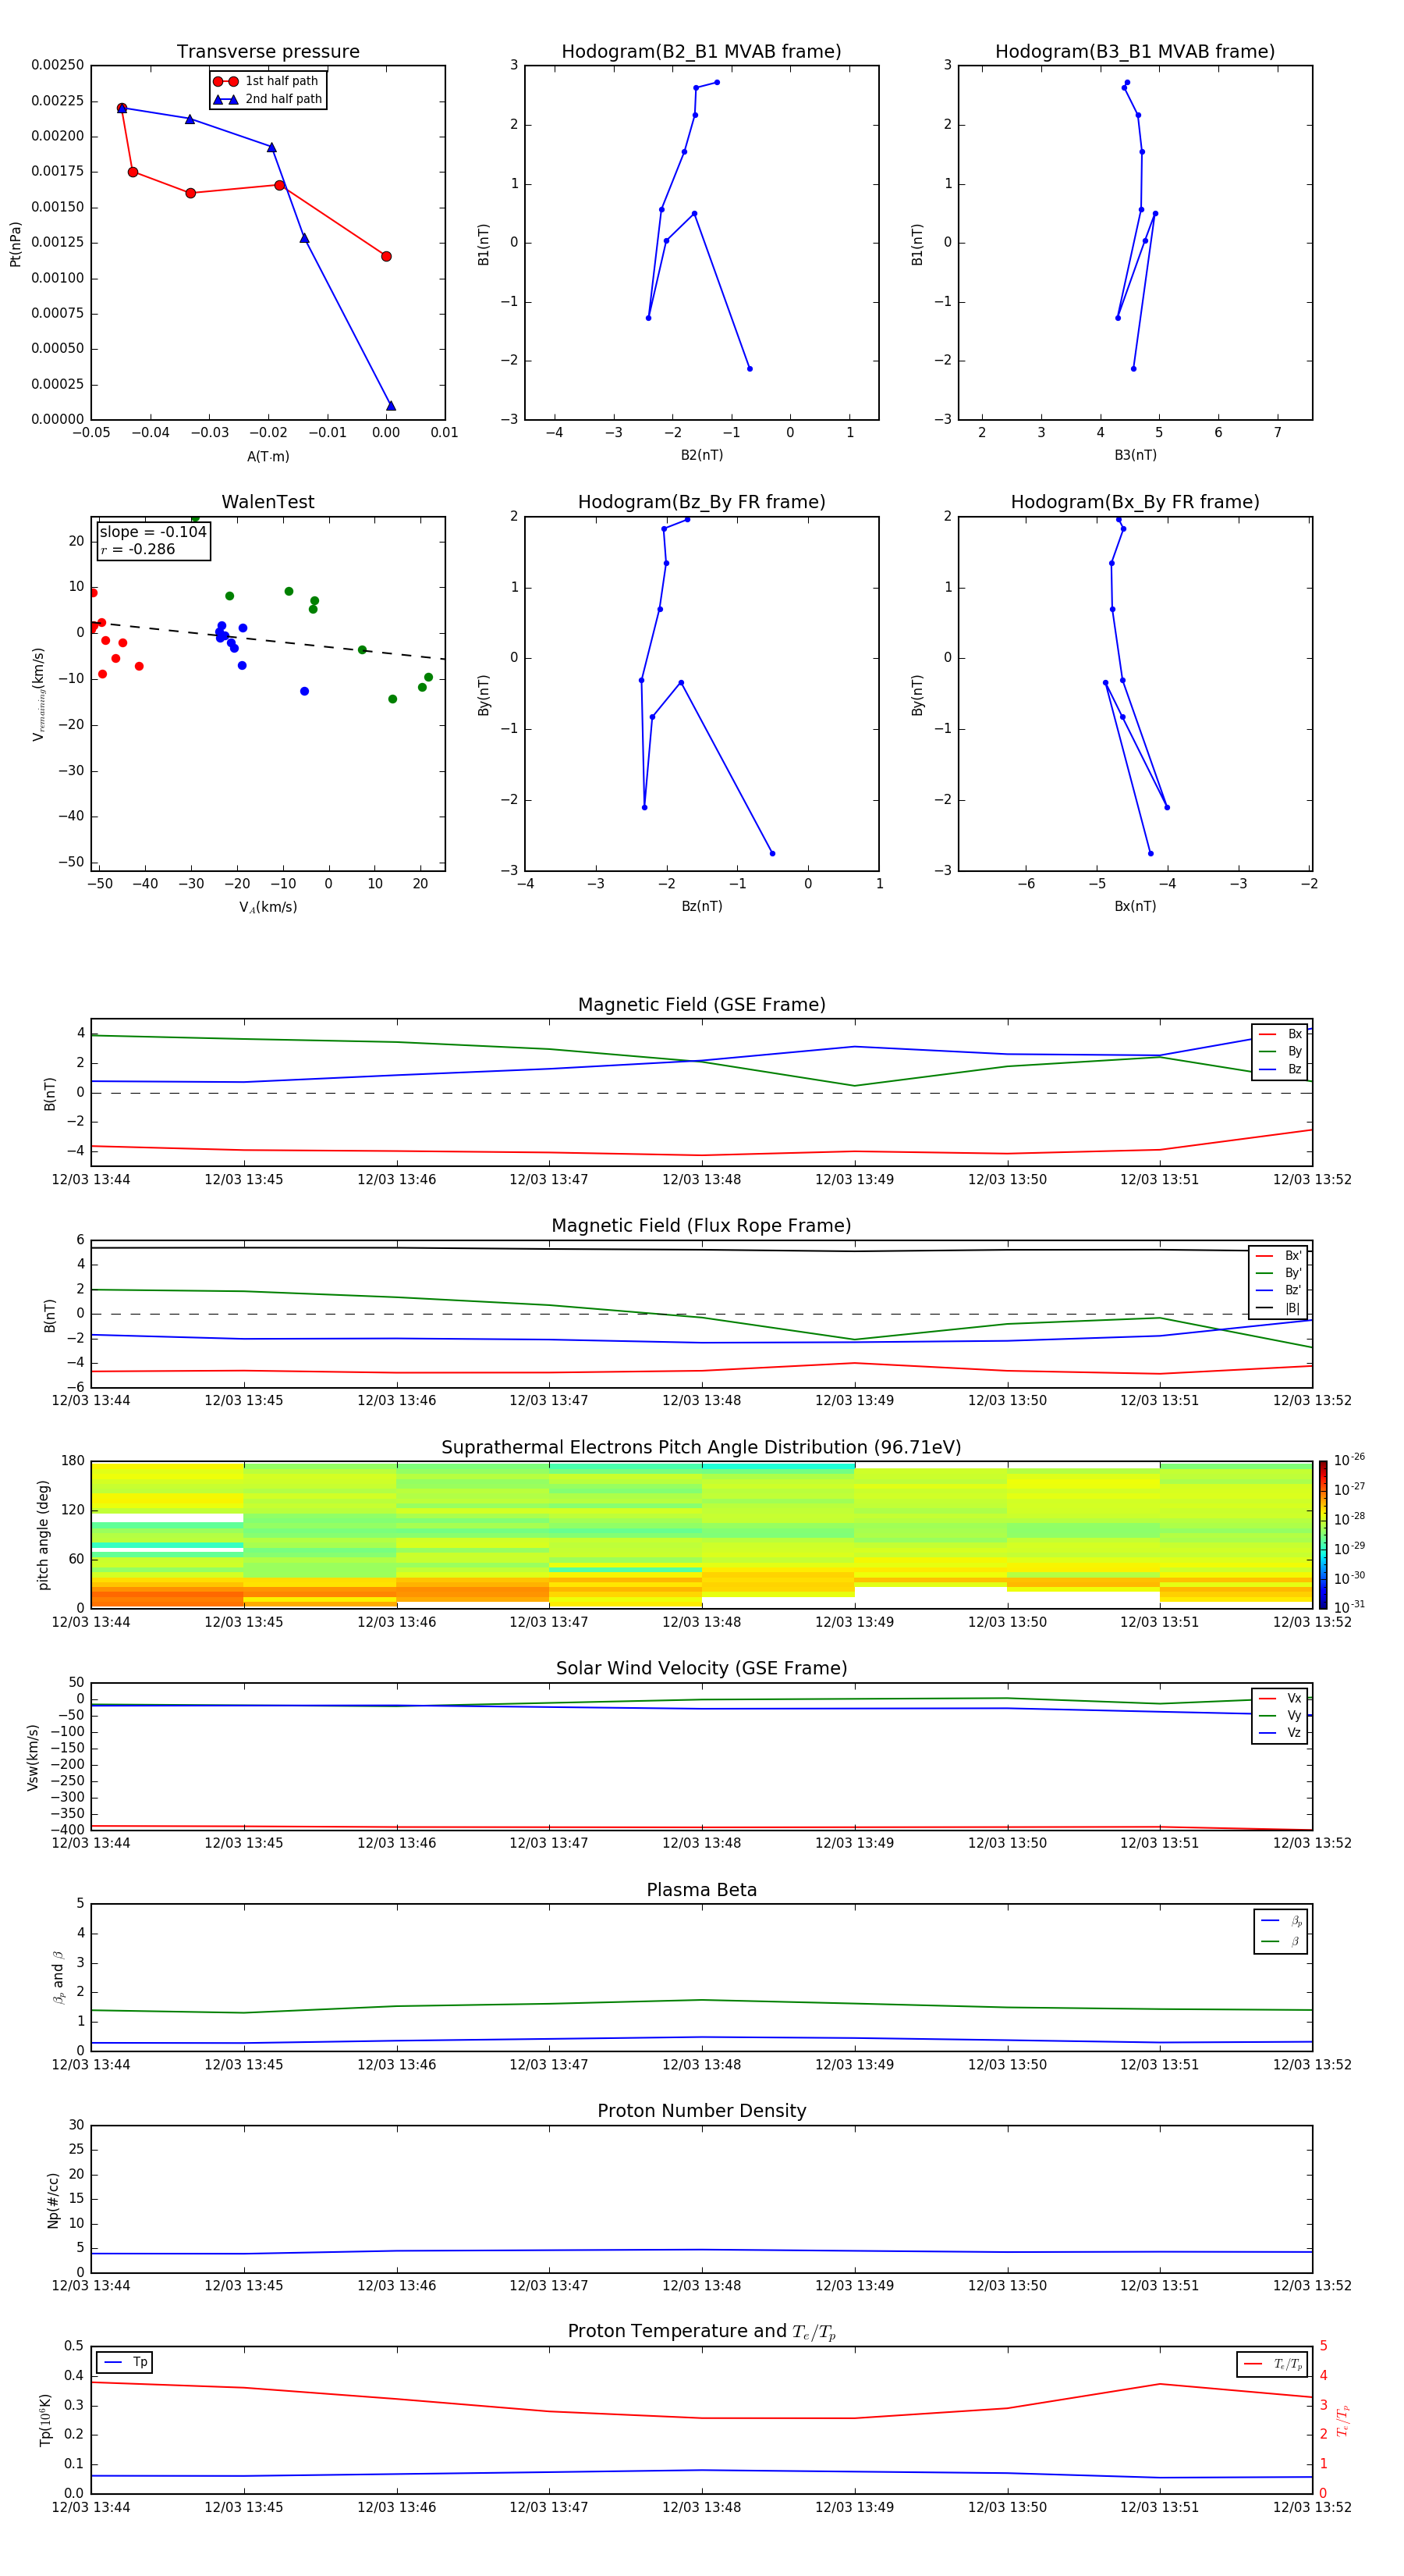Click the 'r = -0.286' annotation text

(138, 549)
